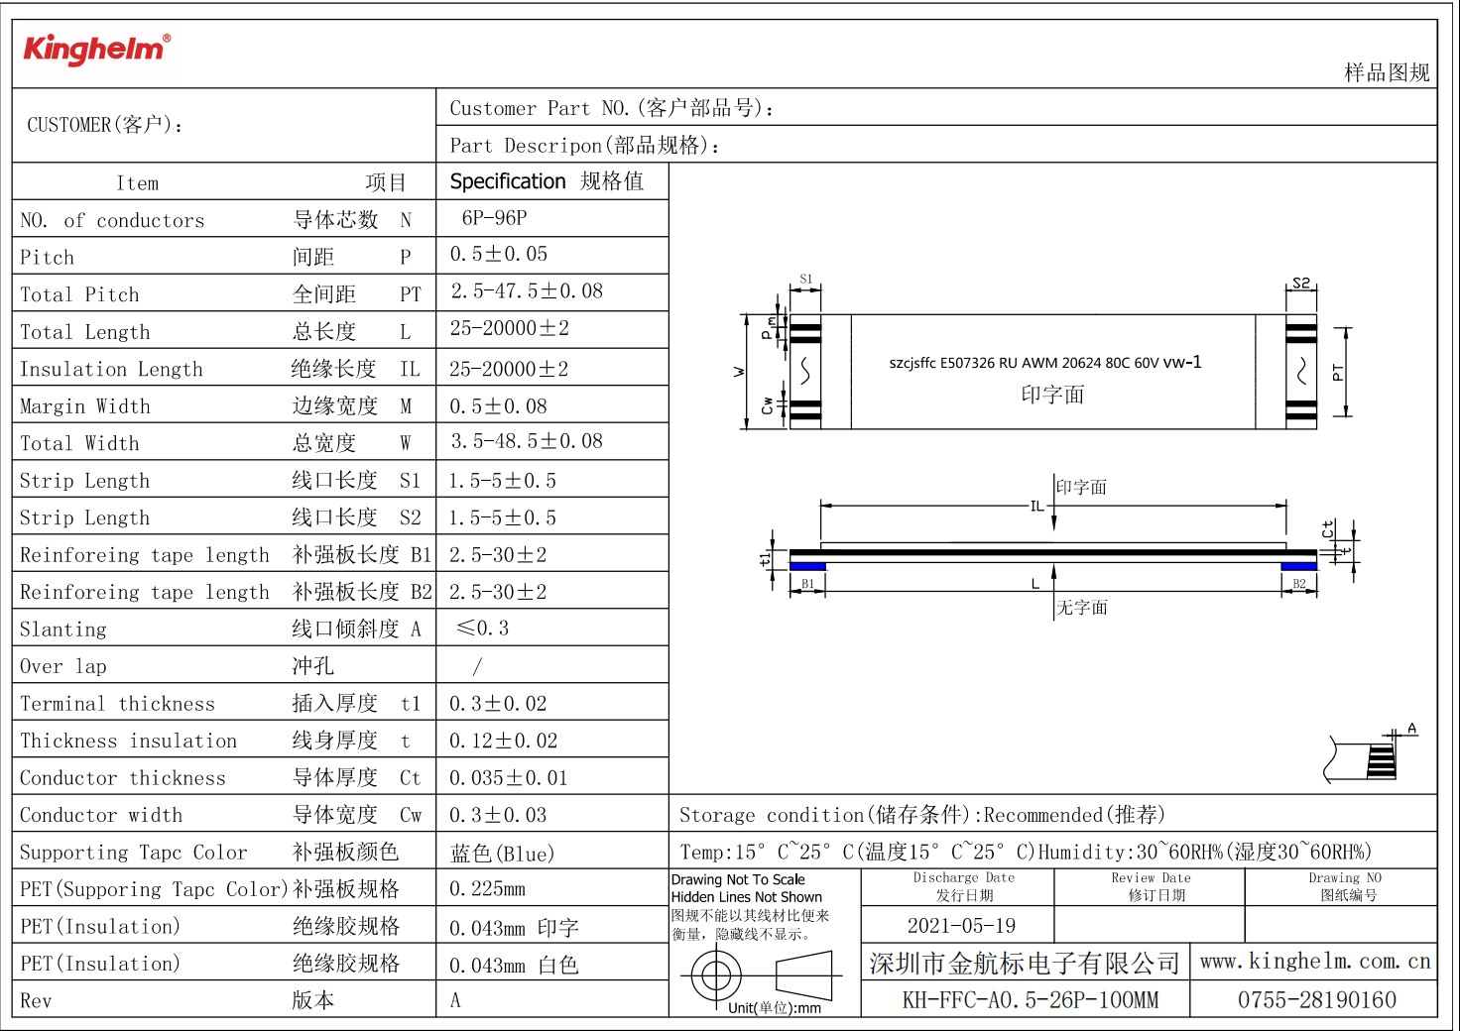Click the top-view '印字面' label inside the cable
The height and width of the screenshot is (1031, 1460).
(x=1052, y=395)
